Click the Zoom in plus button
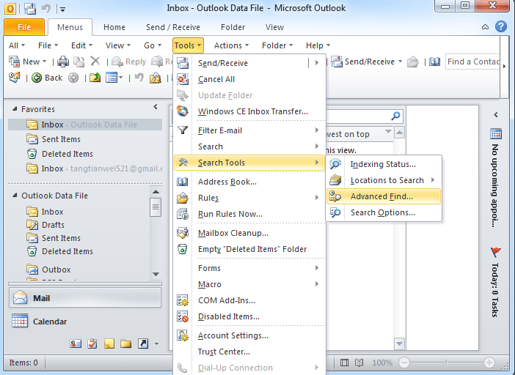Screen dimensions: 515x375 (489, 363)
